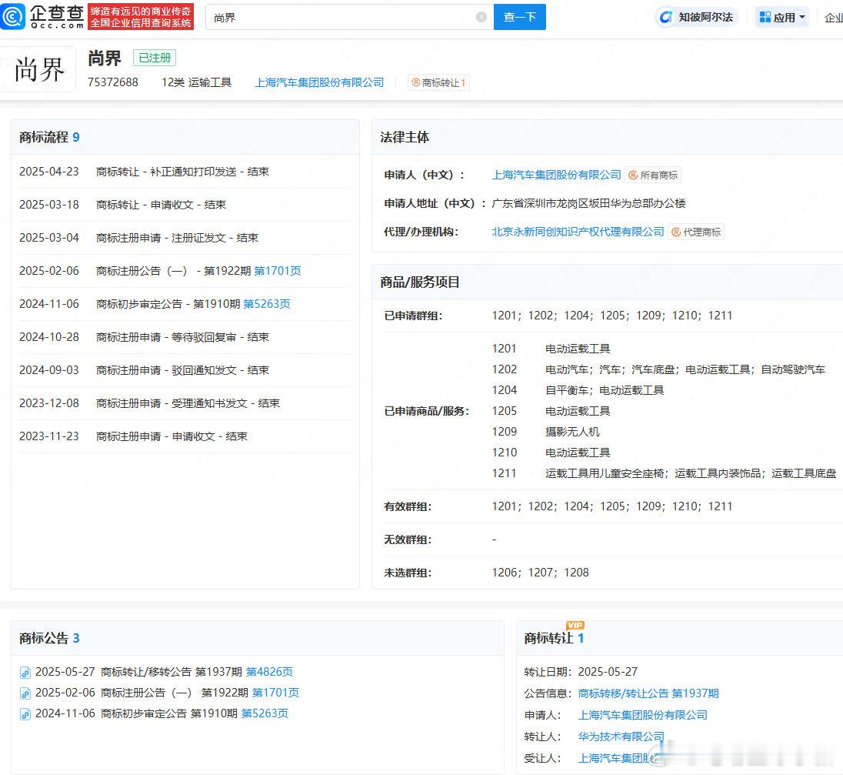Click the 未选群组 value 1206; 1207; 1208

540,573
